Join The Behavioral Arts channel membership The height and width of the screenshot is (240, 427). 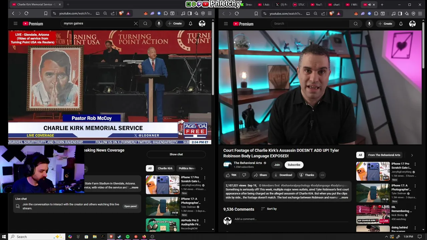(x=277, y=165)
